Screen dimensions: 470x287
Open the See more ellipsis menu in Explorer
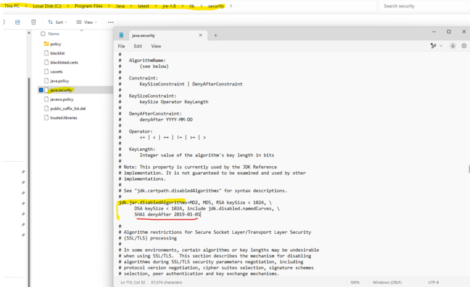coord(110,22)
